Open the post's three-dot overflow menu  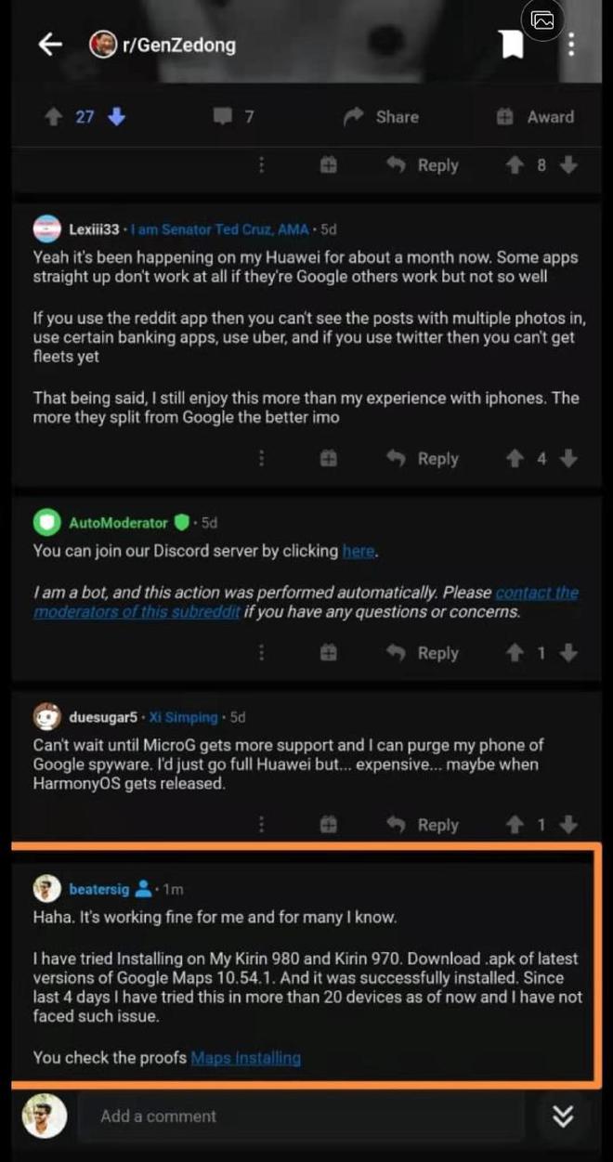(x=570, y=44)
